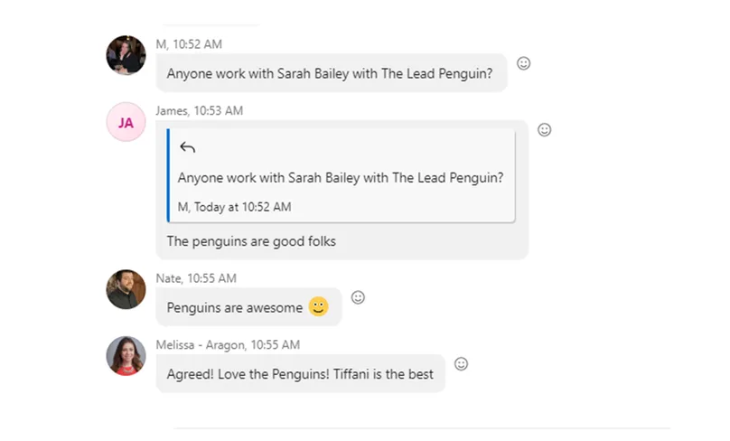This screenshot has width=730, height=441.
Task: Click the 'Nate, 10:55 AM' sender header
Action: tap(196, 278)
